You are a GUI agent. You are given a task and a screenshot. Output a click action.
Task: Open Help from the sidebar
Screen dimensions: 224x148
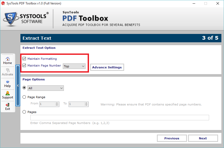tap(8, 84)
